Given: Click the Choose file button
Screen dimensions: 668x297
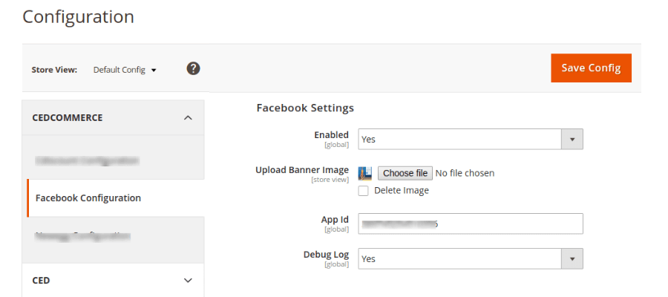Looking at the screenshot, I should point(405,173).
